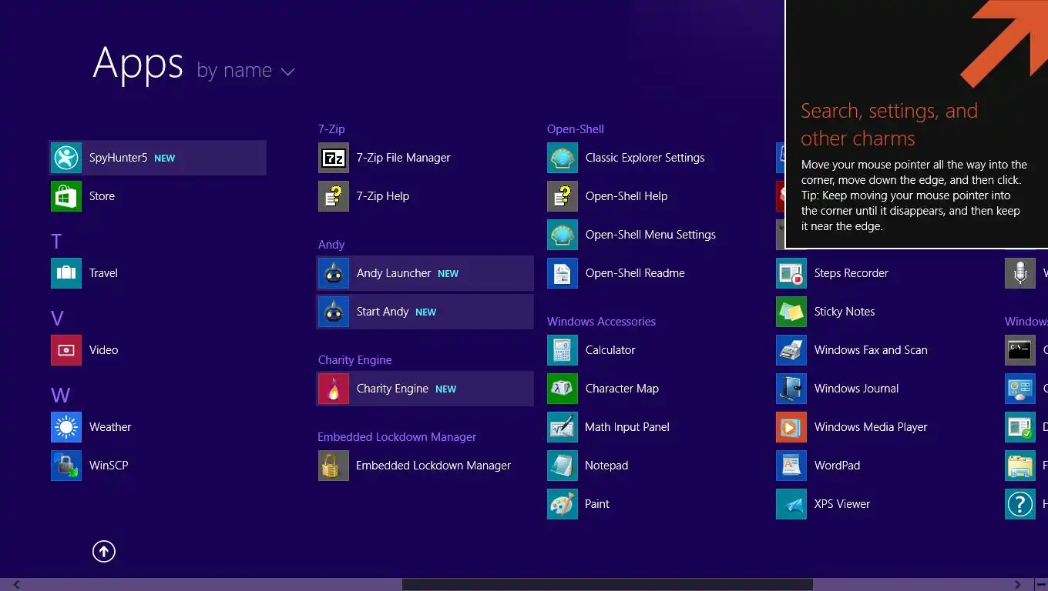Open Windows Fax and Scan icon
This screenshot has height=591, width=1048.
tap(791, 350)
